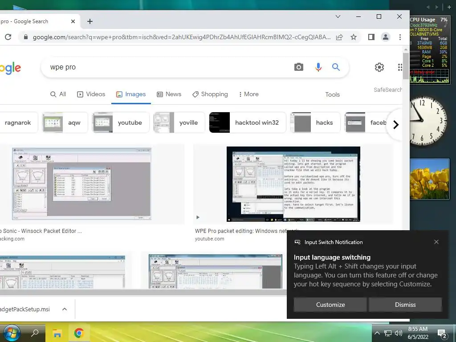
Task: Show hidden system tray icons
Action: 377,333
